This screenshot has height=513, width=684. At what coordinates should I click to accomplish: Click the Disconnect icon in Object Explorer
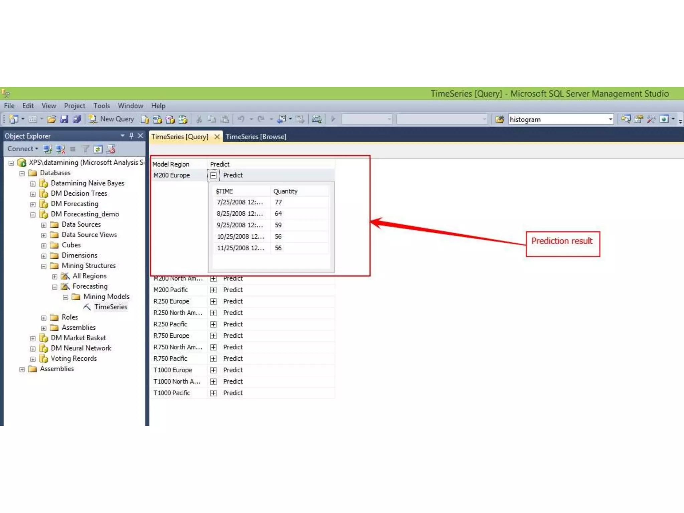60,149
